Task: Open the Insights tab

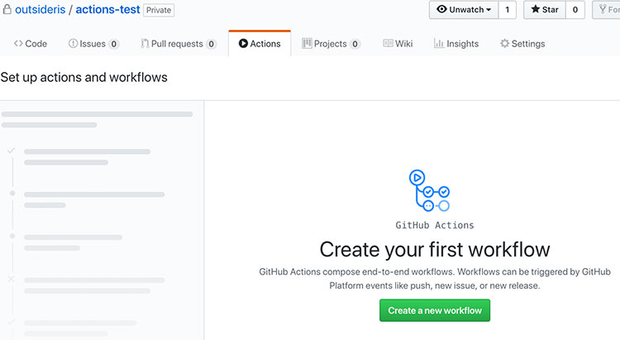Action: 456,44
